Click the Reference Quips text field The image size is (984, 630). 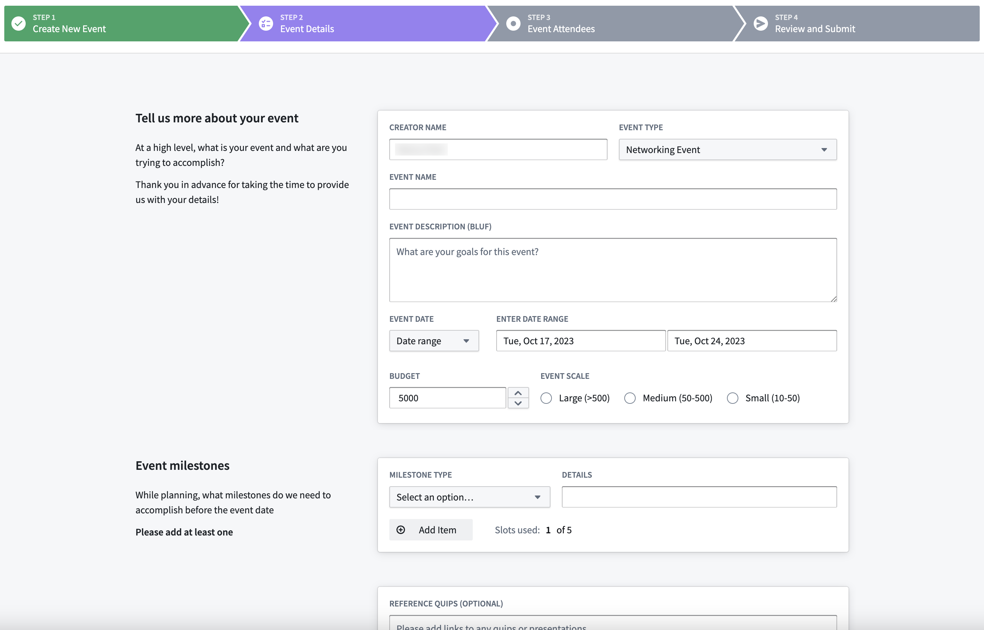613,623
